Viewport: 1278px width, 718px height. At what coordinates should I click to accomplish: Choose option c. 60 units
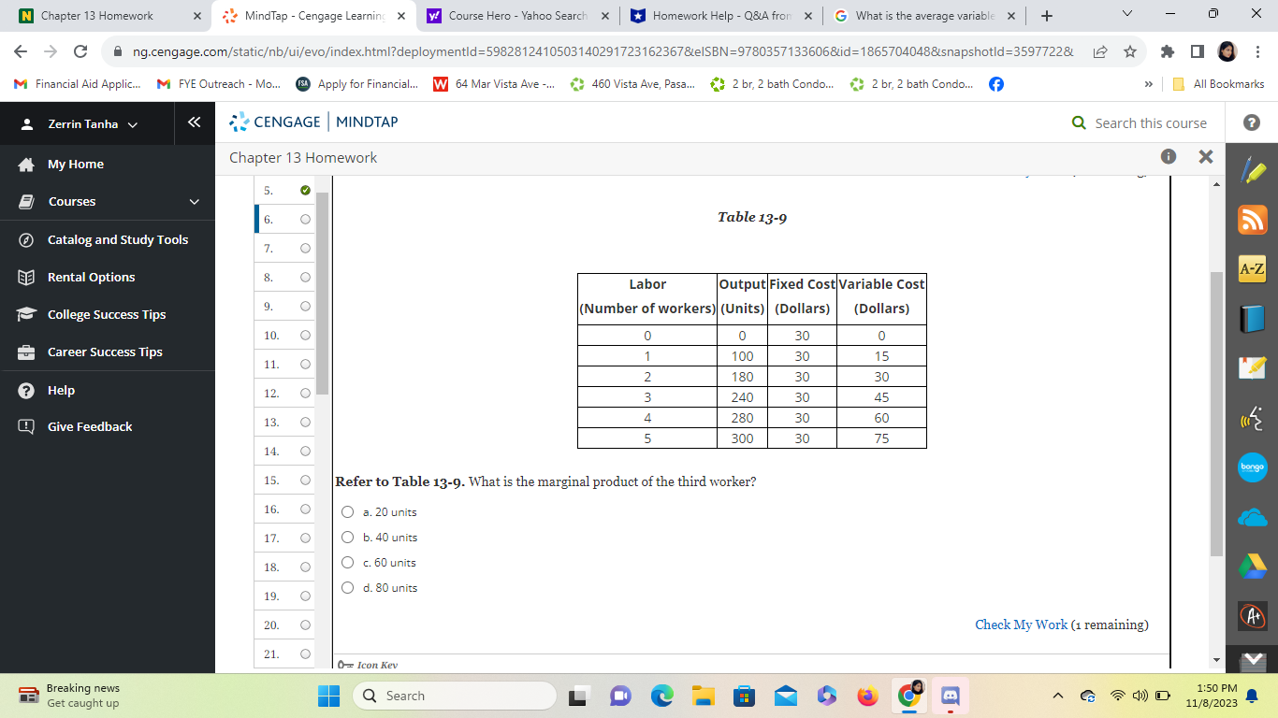coord(348,562)
